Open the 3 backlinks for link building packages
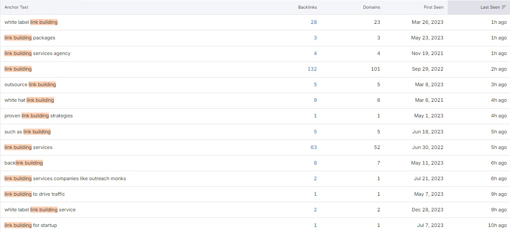Image resolution: width=510 pixels, height=233 pixels. [315, 38]
